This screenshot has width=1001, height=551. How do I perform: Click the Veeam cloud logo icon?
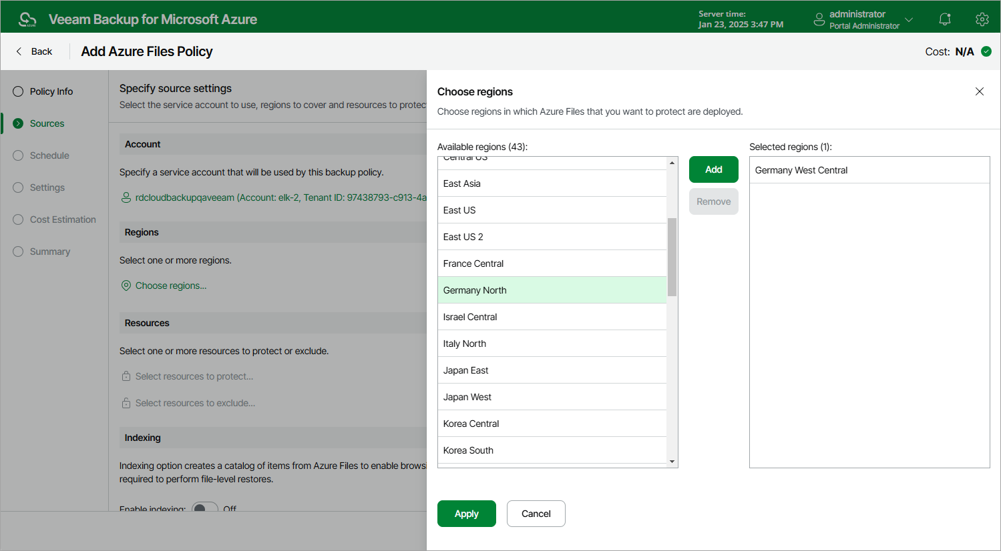tap(27, 19)
